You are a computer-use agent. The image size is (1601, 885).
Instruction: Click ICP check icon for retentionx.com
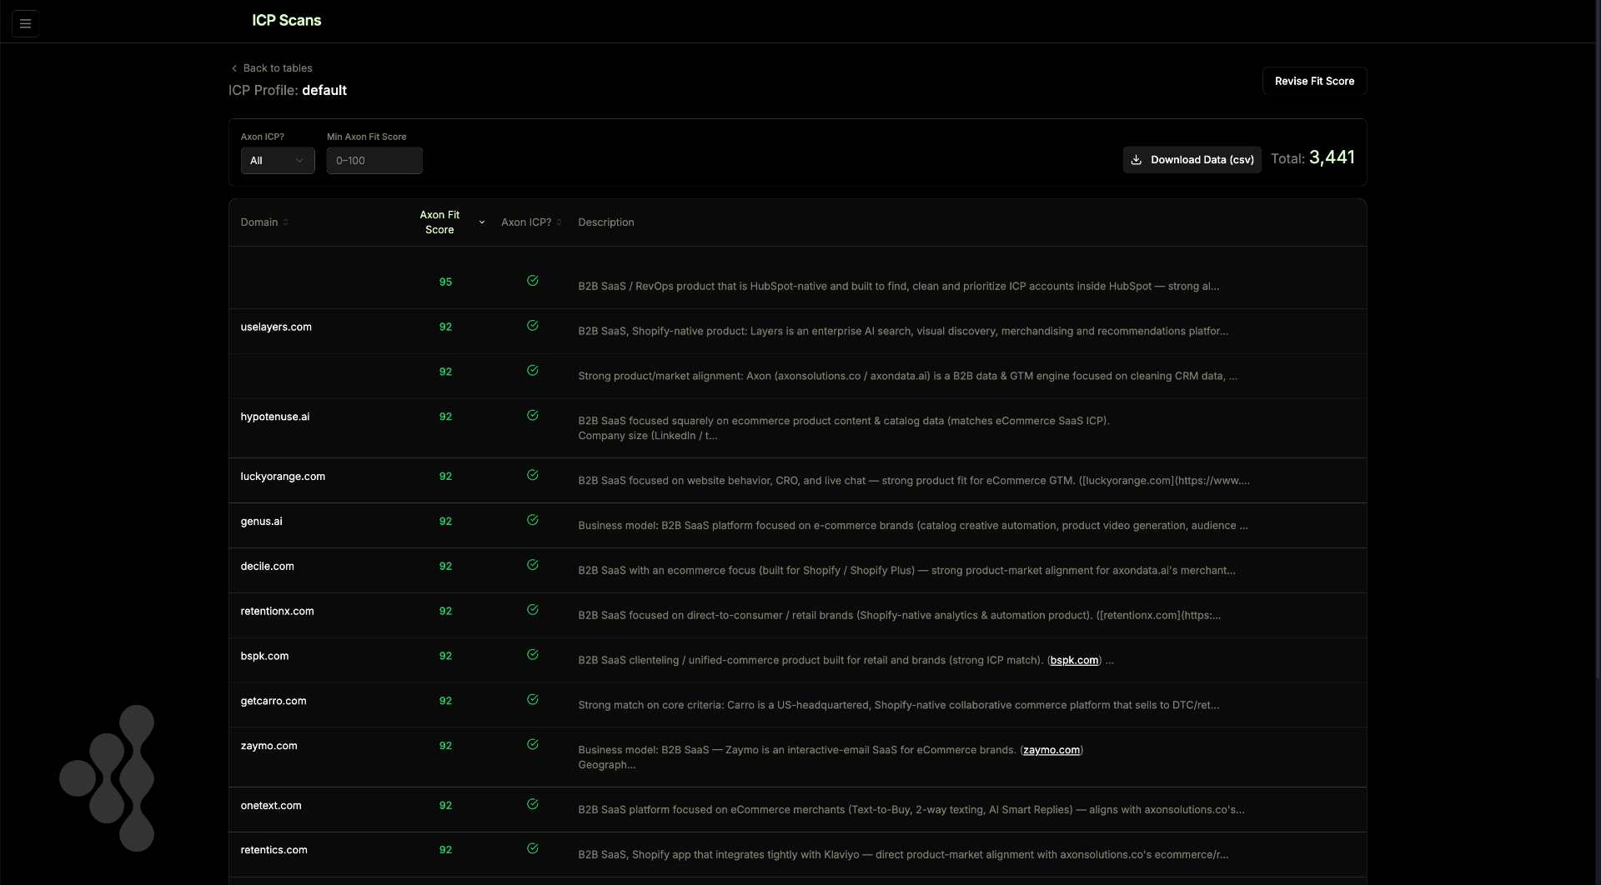[533, 610]
